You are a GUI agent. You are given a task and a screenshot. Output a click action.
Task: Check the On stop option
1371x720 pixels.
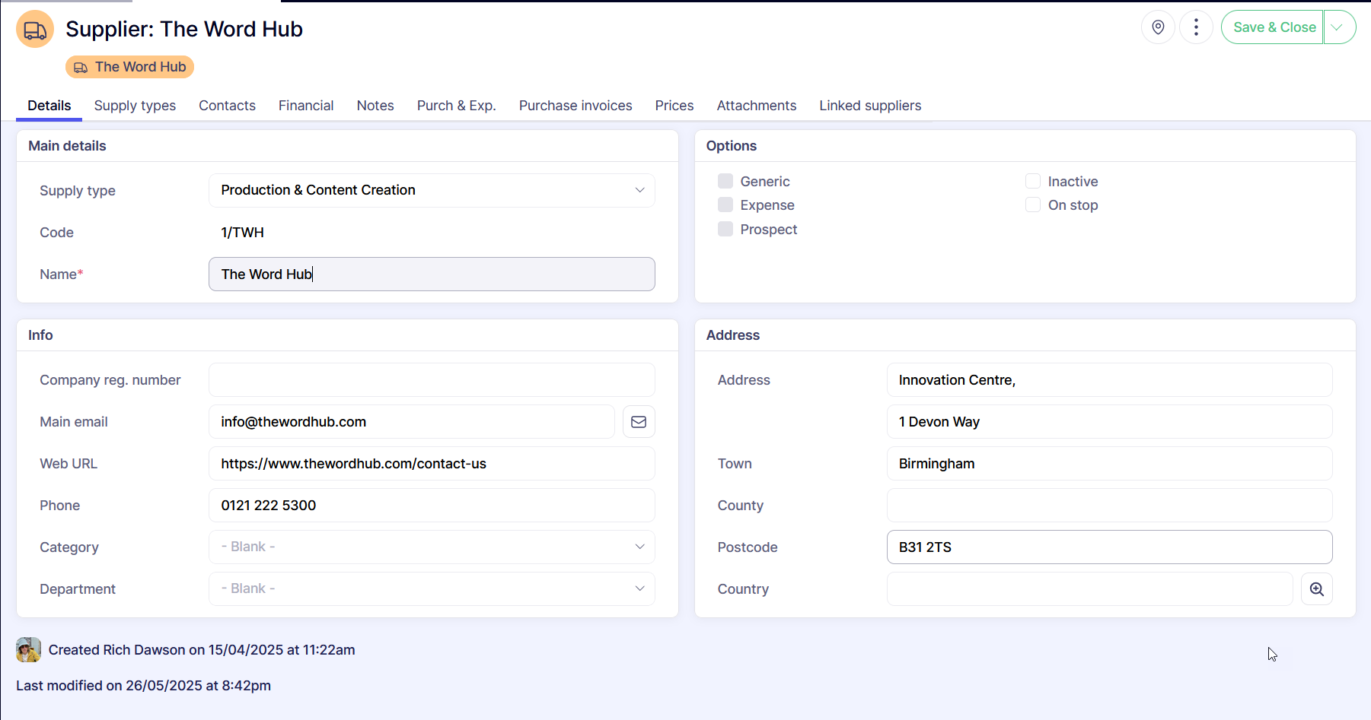pos(1033,205)
